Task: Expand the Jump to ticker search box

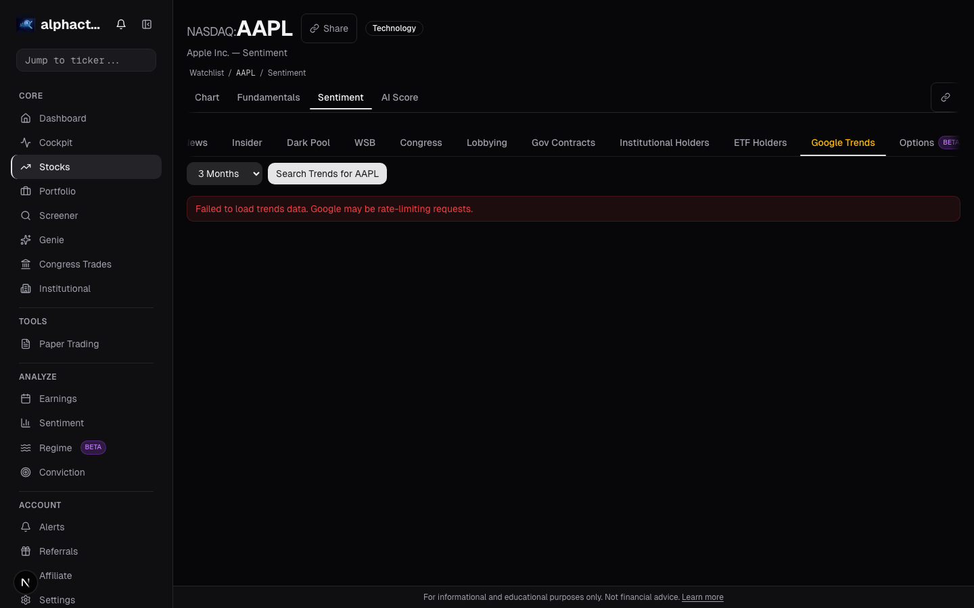Action: click(86, 60)
